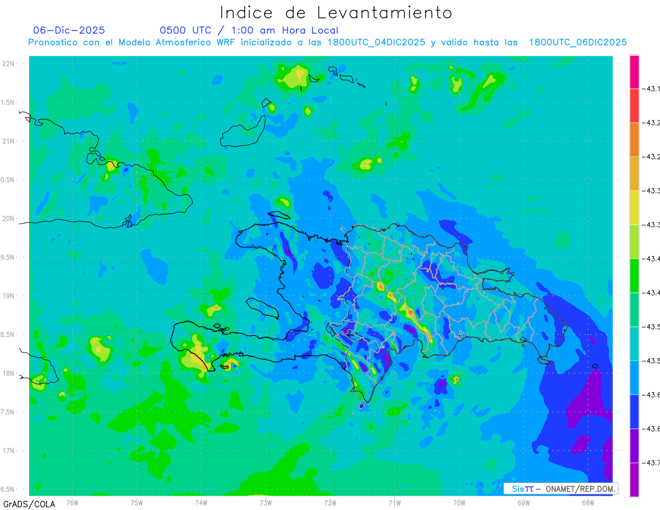Click the "72W" longitude label
This screenshot has height=510, width=660.
pos(329,502)
